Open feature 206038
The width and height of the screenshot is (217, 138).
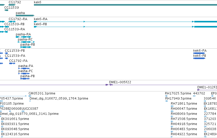205,132
